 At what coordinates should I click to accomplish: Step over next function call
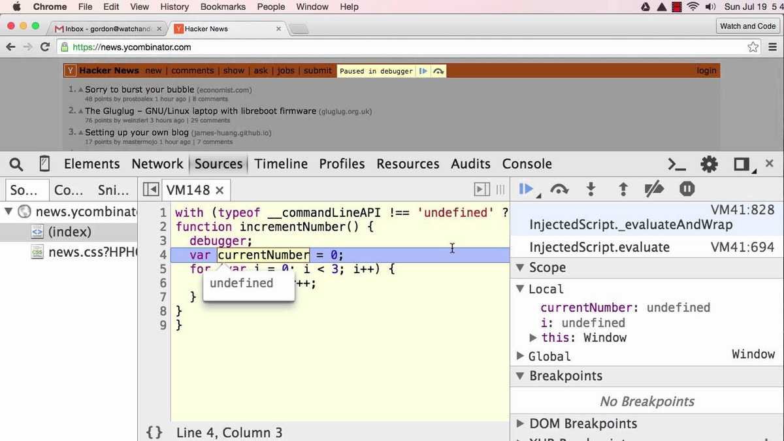click(559, 189)
